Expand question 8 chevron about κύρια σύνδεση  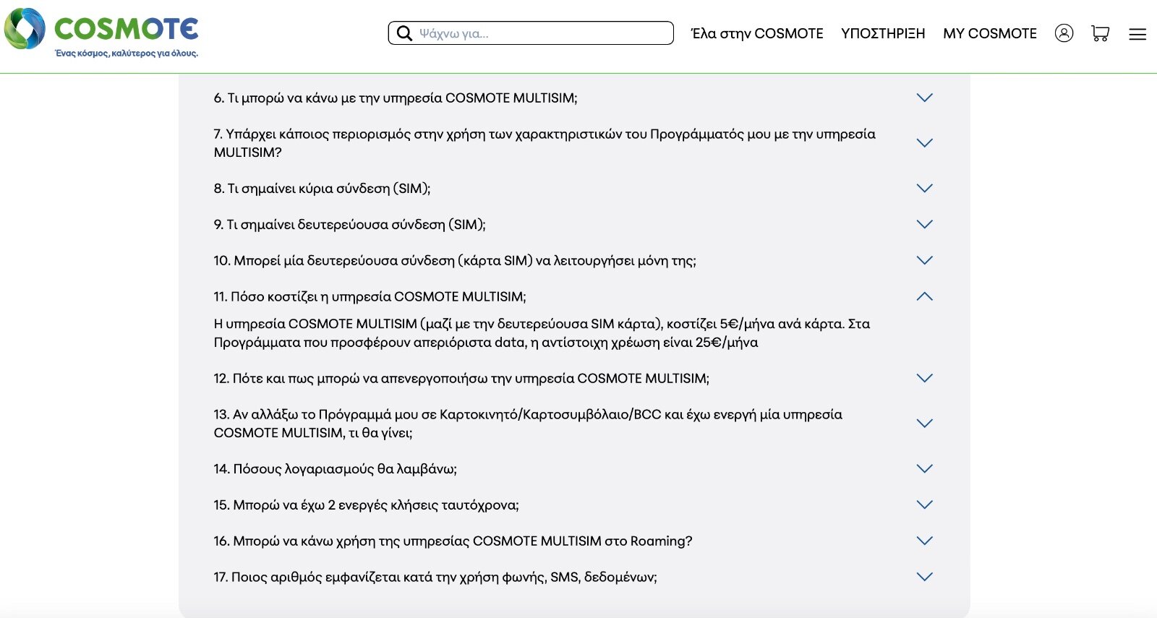tap(924, 188)
